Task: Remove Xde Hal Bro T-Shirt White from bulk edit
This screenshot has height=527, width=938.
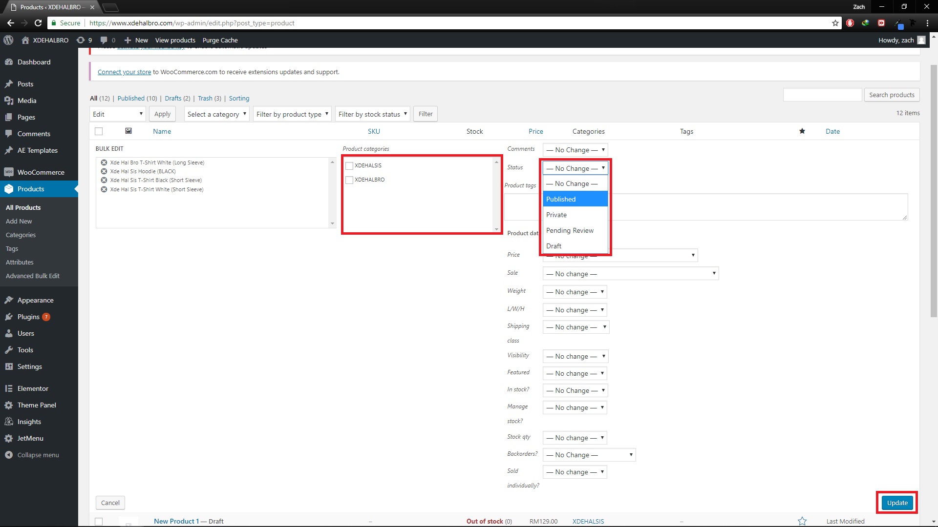Action: click(104, 162)
